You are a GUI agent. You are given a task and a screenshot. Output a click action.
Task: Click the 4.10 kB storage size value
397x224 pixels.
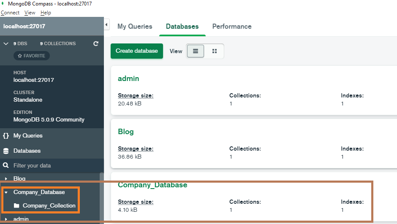pyautogui.click(x=128, y=210)
